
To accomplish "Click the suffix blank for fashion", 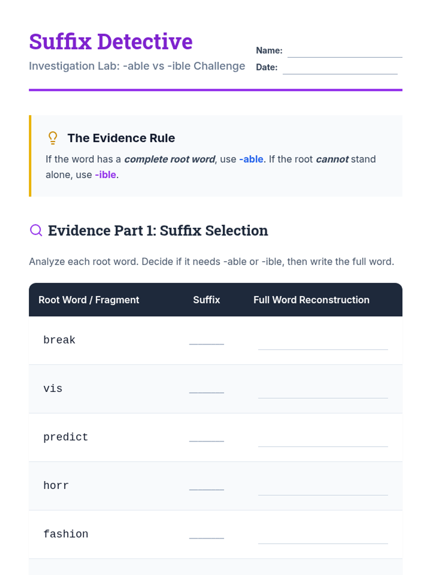I will tap(207, 535).
